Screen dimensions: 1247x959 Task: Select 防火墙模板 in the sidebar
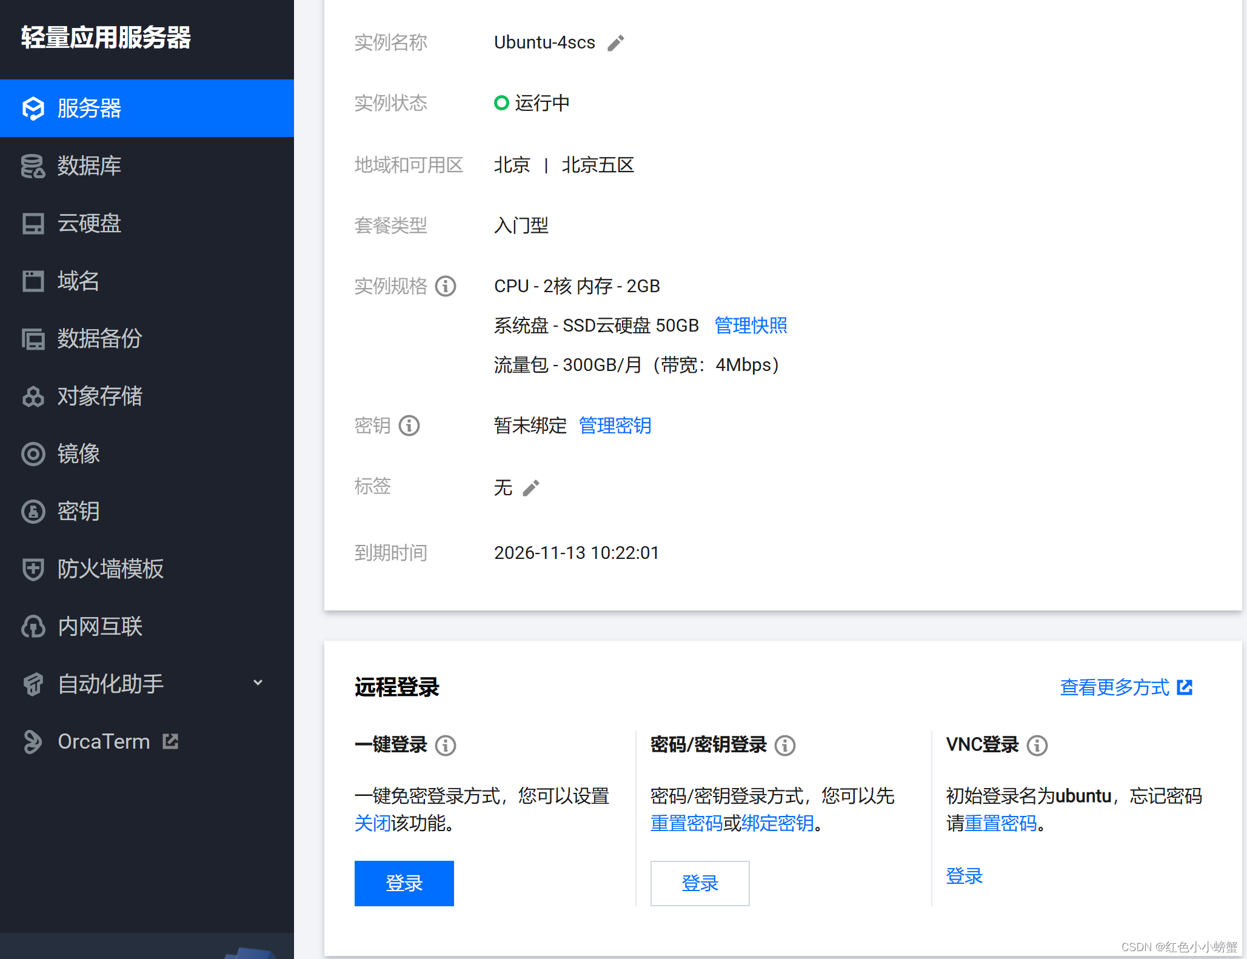pyautogui.click(x=147, y=569)
